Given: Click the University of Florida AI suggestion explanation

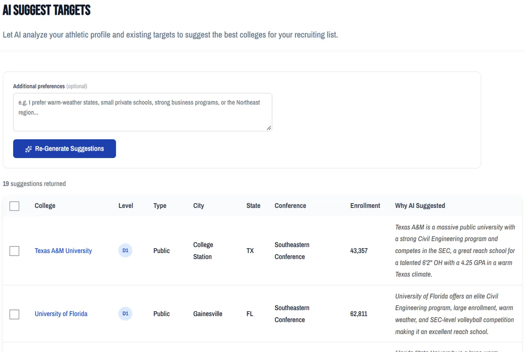Looking at the screenshot, I should 455,314.
